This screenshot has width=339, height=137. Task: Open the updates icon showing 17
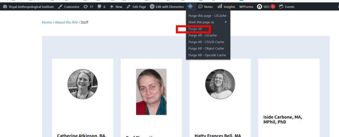86,7
